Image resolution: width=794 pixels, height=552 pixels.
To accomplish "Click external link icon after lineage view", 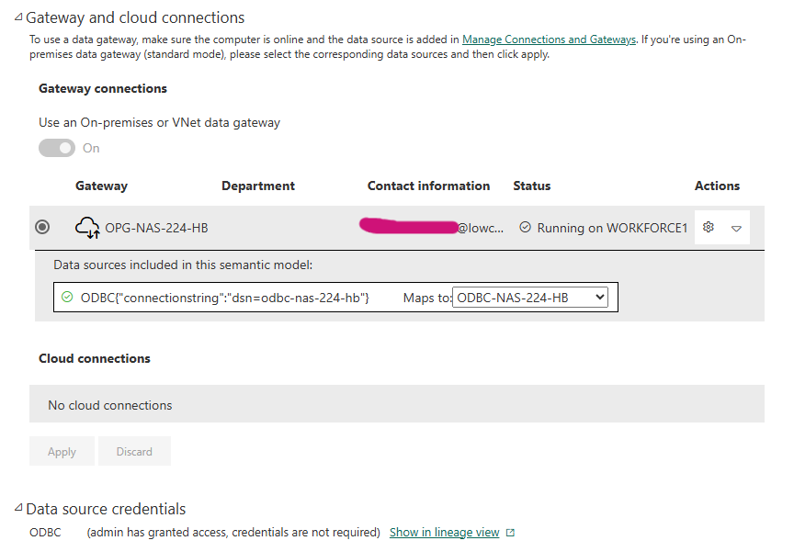I will (x=511, y=533).
